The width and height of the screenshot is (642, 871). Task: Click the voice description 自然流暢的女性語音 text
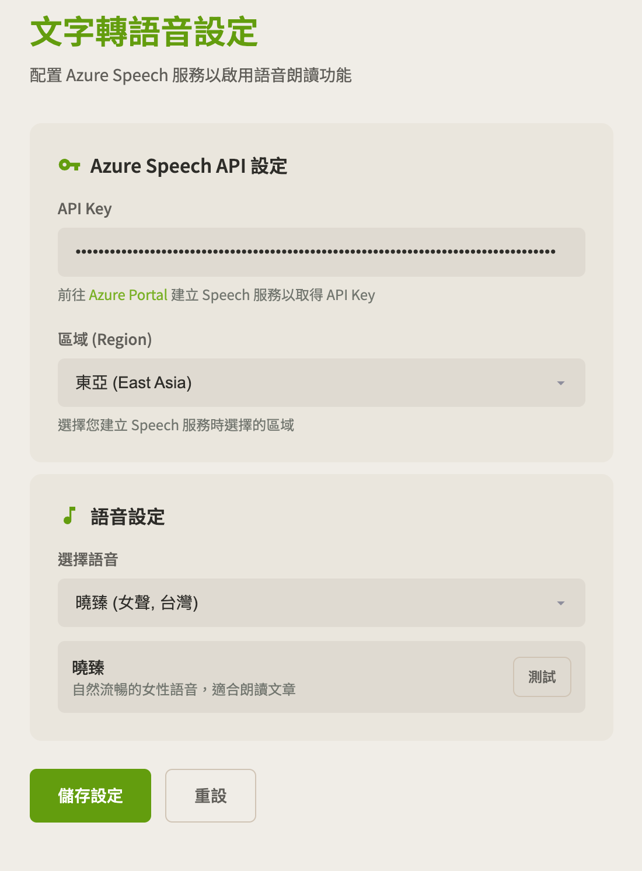pyautogui.click(x=184, y=690)
